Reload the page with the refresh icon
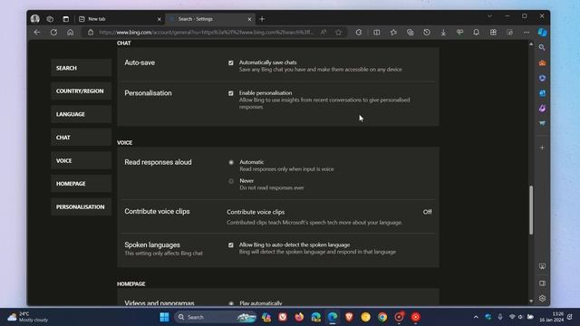The width and height of the screenshot is (580, 326). [53, 33]
